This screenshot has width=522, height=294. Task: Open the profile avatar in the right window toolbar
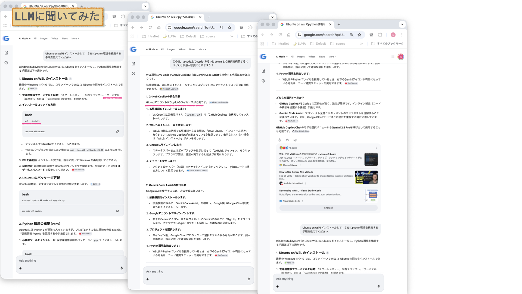(393, 35)
